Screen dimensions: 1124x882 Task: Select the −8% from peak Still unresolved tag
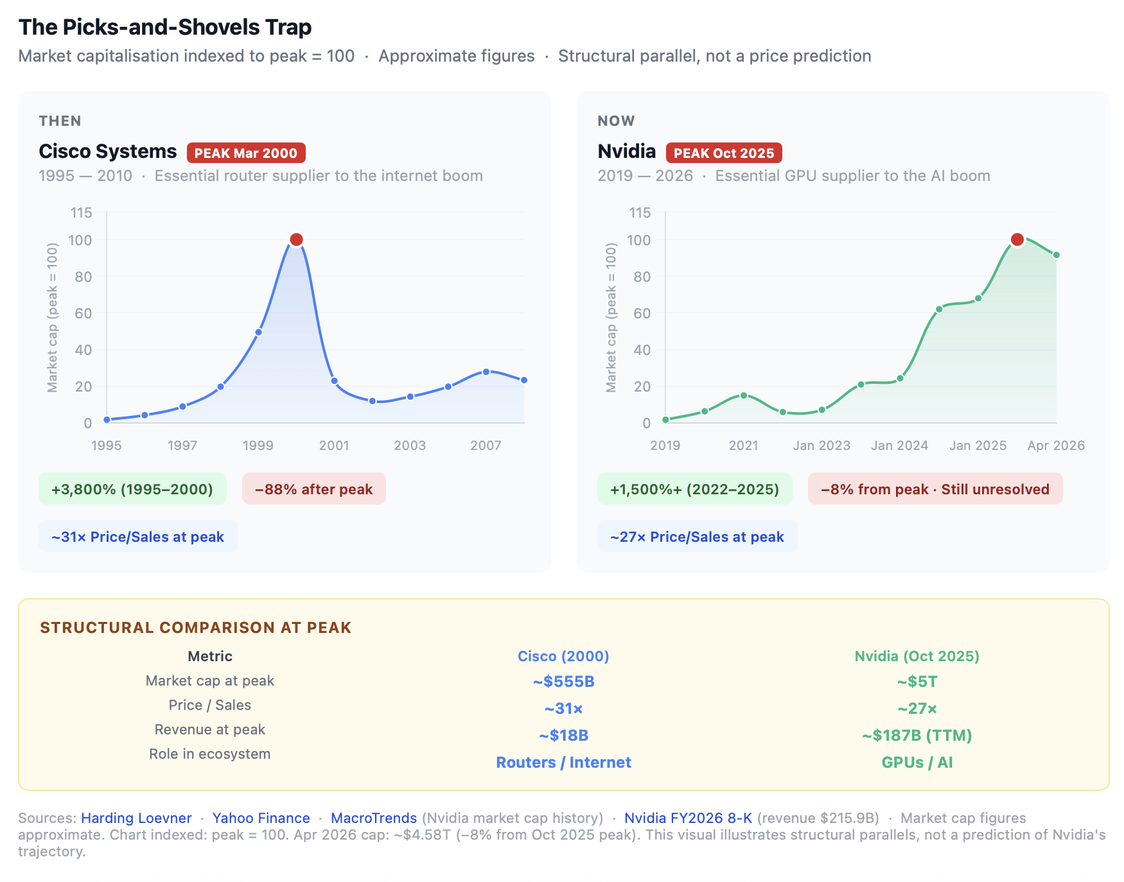pyautogui.click(x=935, y=489)
